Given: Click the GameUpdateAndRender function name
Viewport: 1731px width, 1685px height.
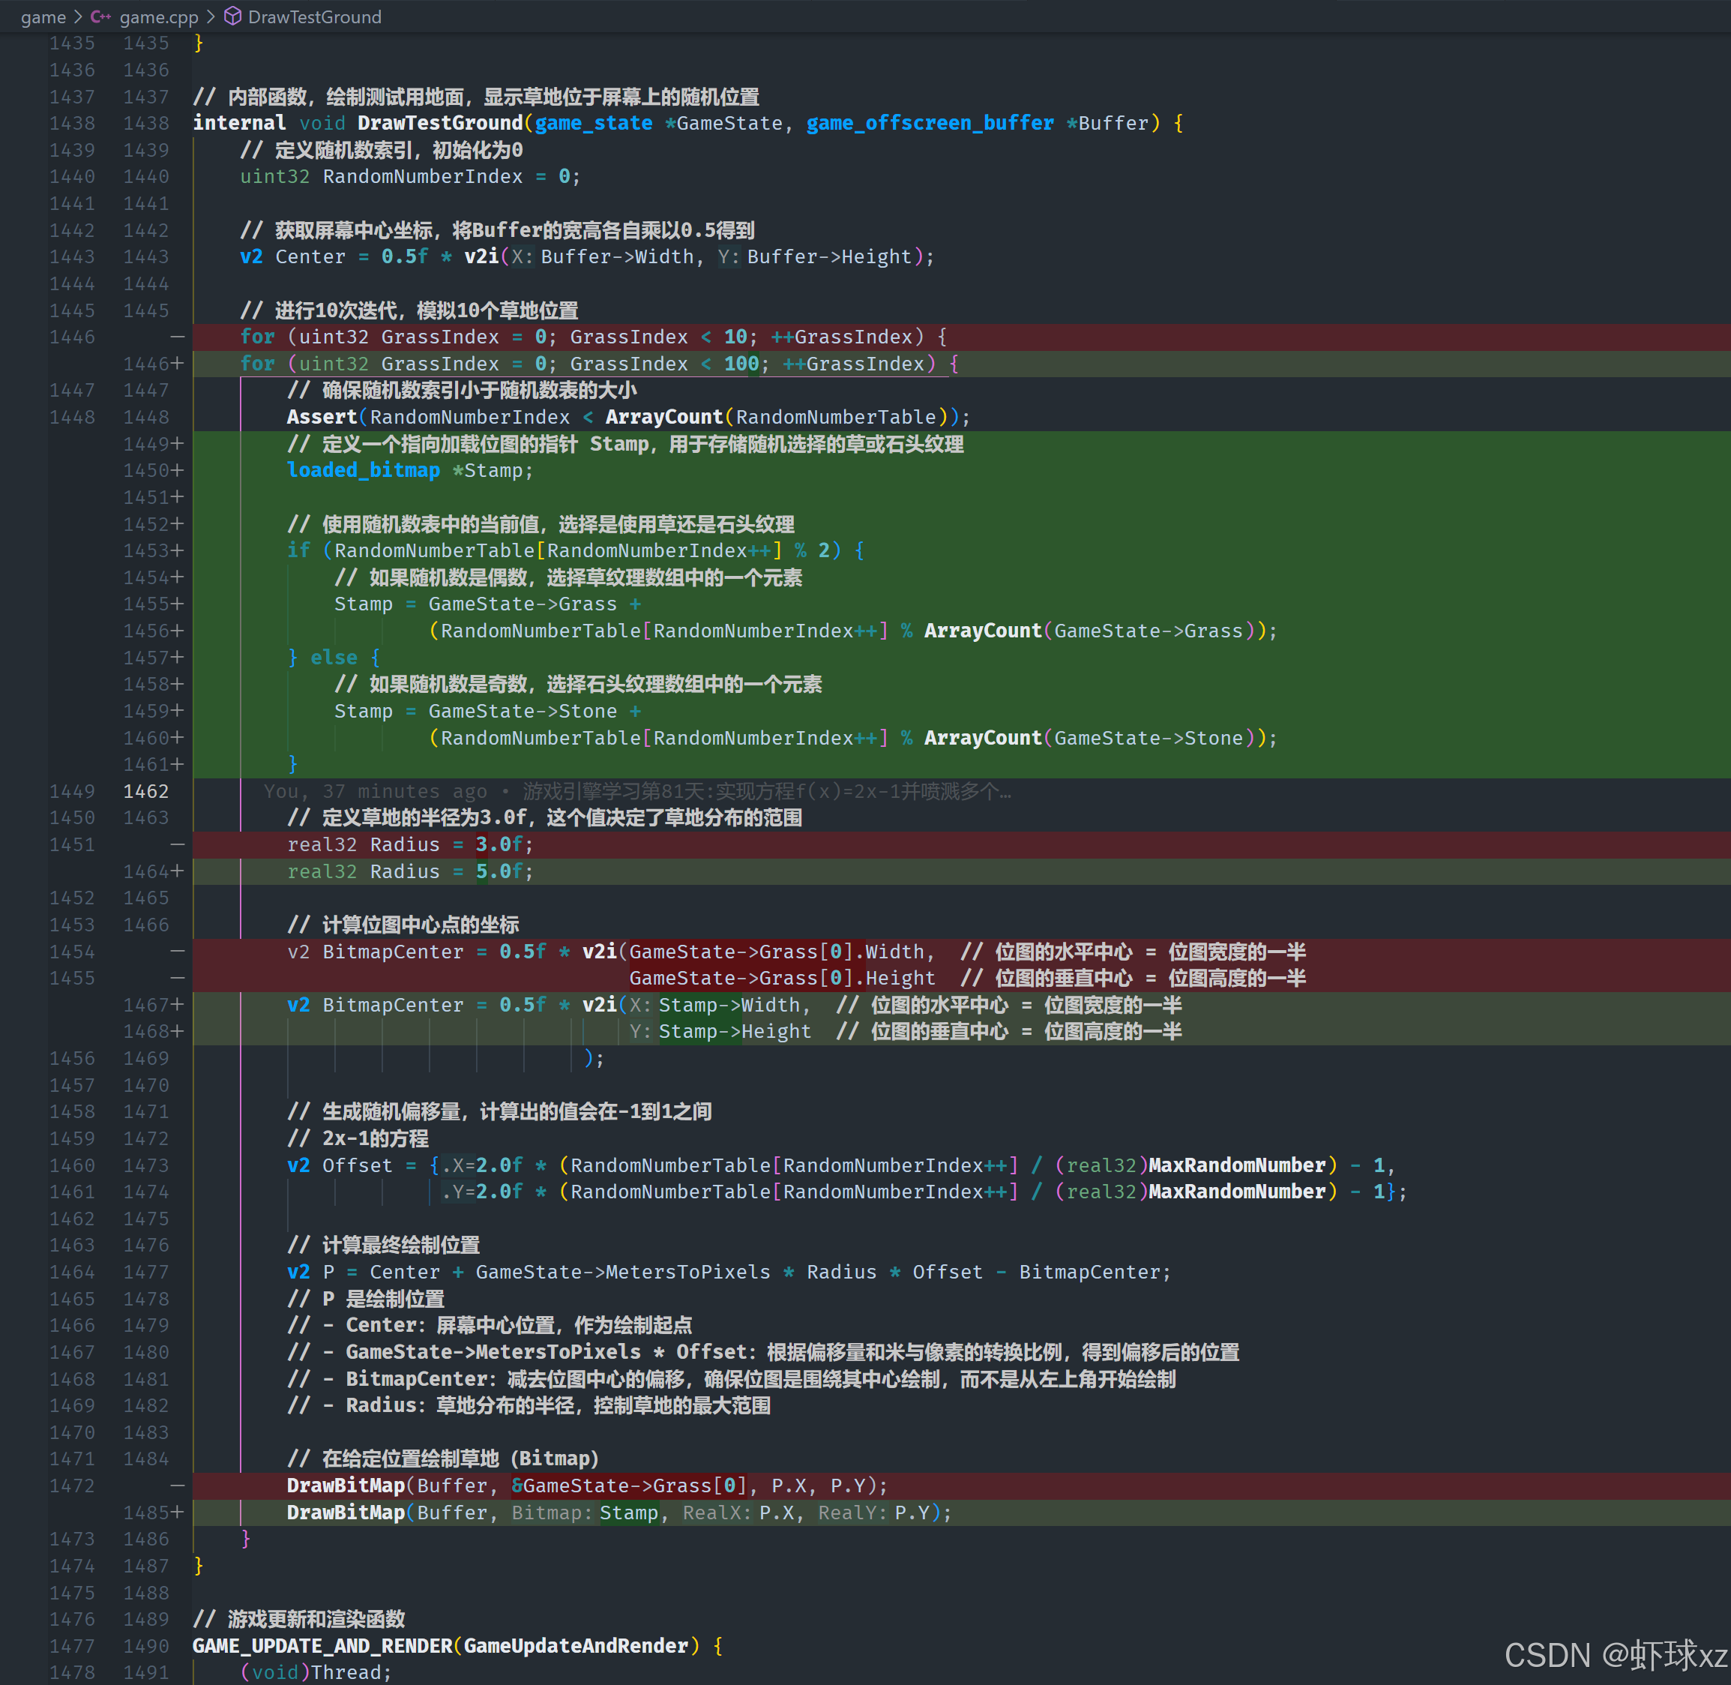Looking at the screenshot, I should point(576,1646).
